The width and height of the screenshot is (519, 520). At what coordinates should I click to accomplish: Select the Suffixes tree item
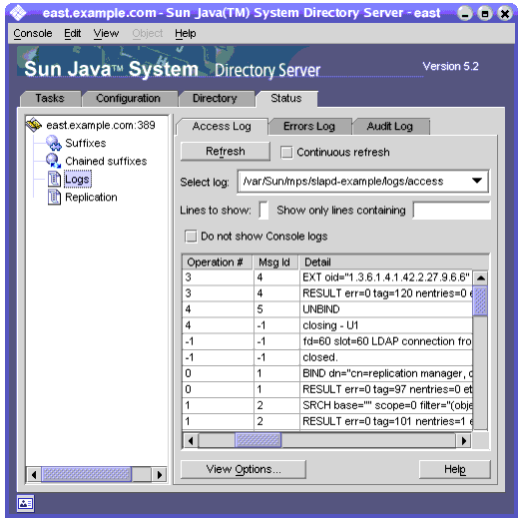tap(86, 143)
